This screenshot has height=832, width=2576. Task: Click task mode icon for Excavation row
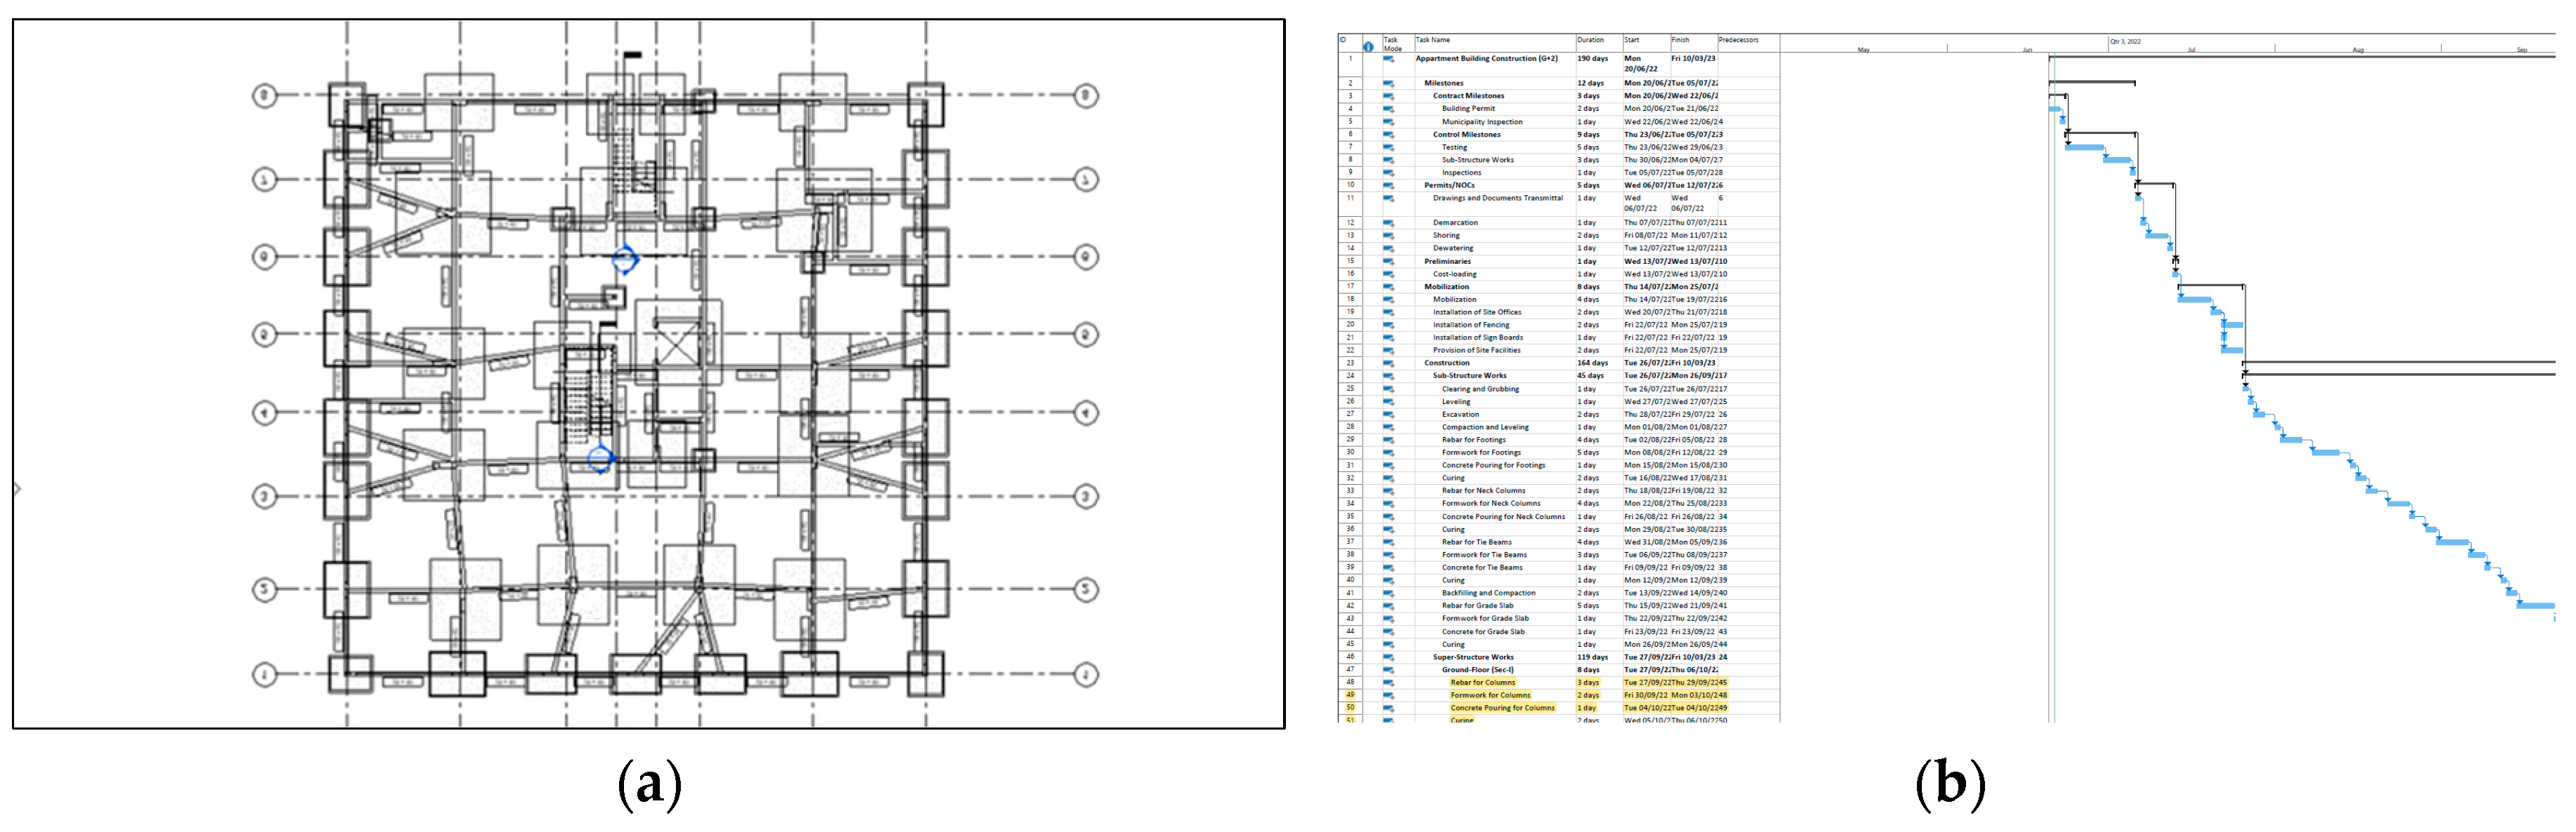(1388, 414)
